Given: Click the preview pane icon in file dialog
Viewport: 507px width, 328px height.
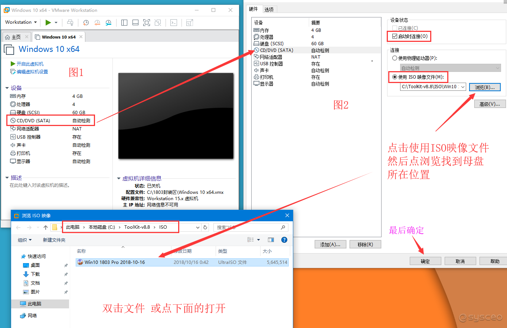Looking at the screenshot, I should coord(271,240).
